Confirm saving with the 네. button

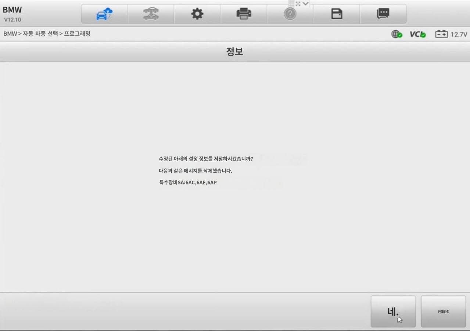[393, 312]
